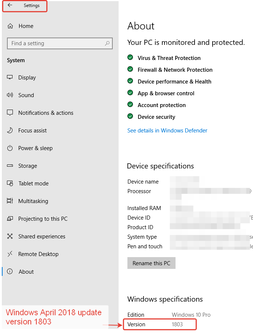Click the back arrow in Settings header

10,5
